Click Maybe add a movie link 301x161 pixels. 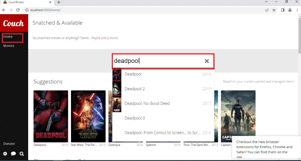[x=105, y=38]
